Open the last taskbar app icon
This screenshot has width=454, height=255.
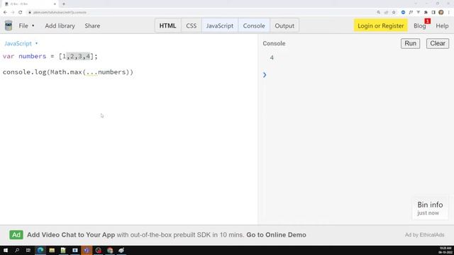pos(121,250)
